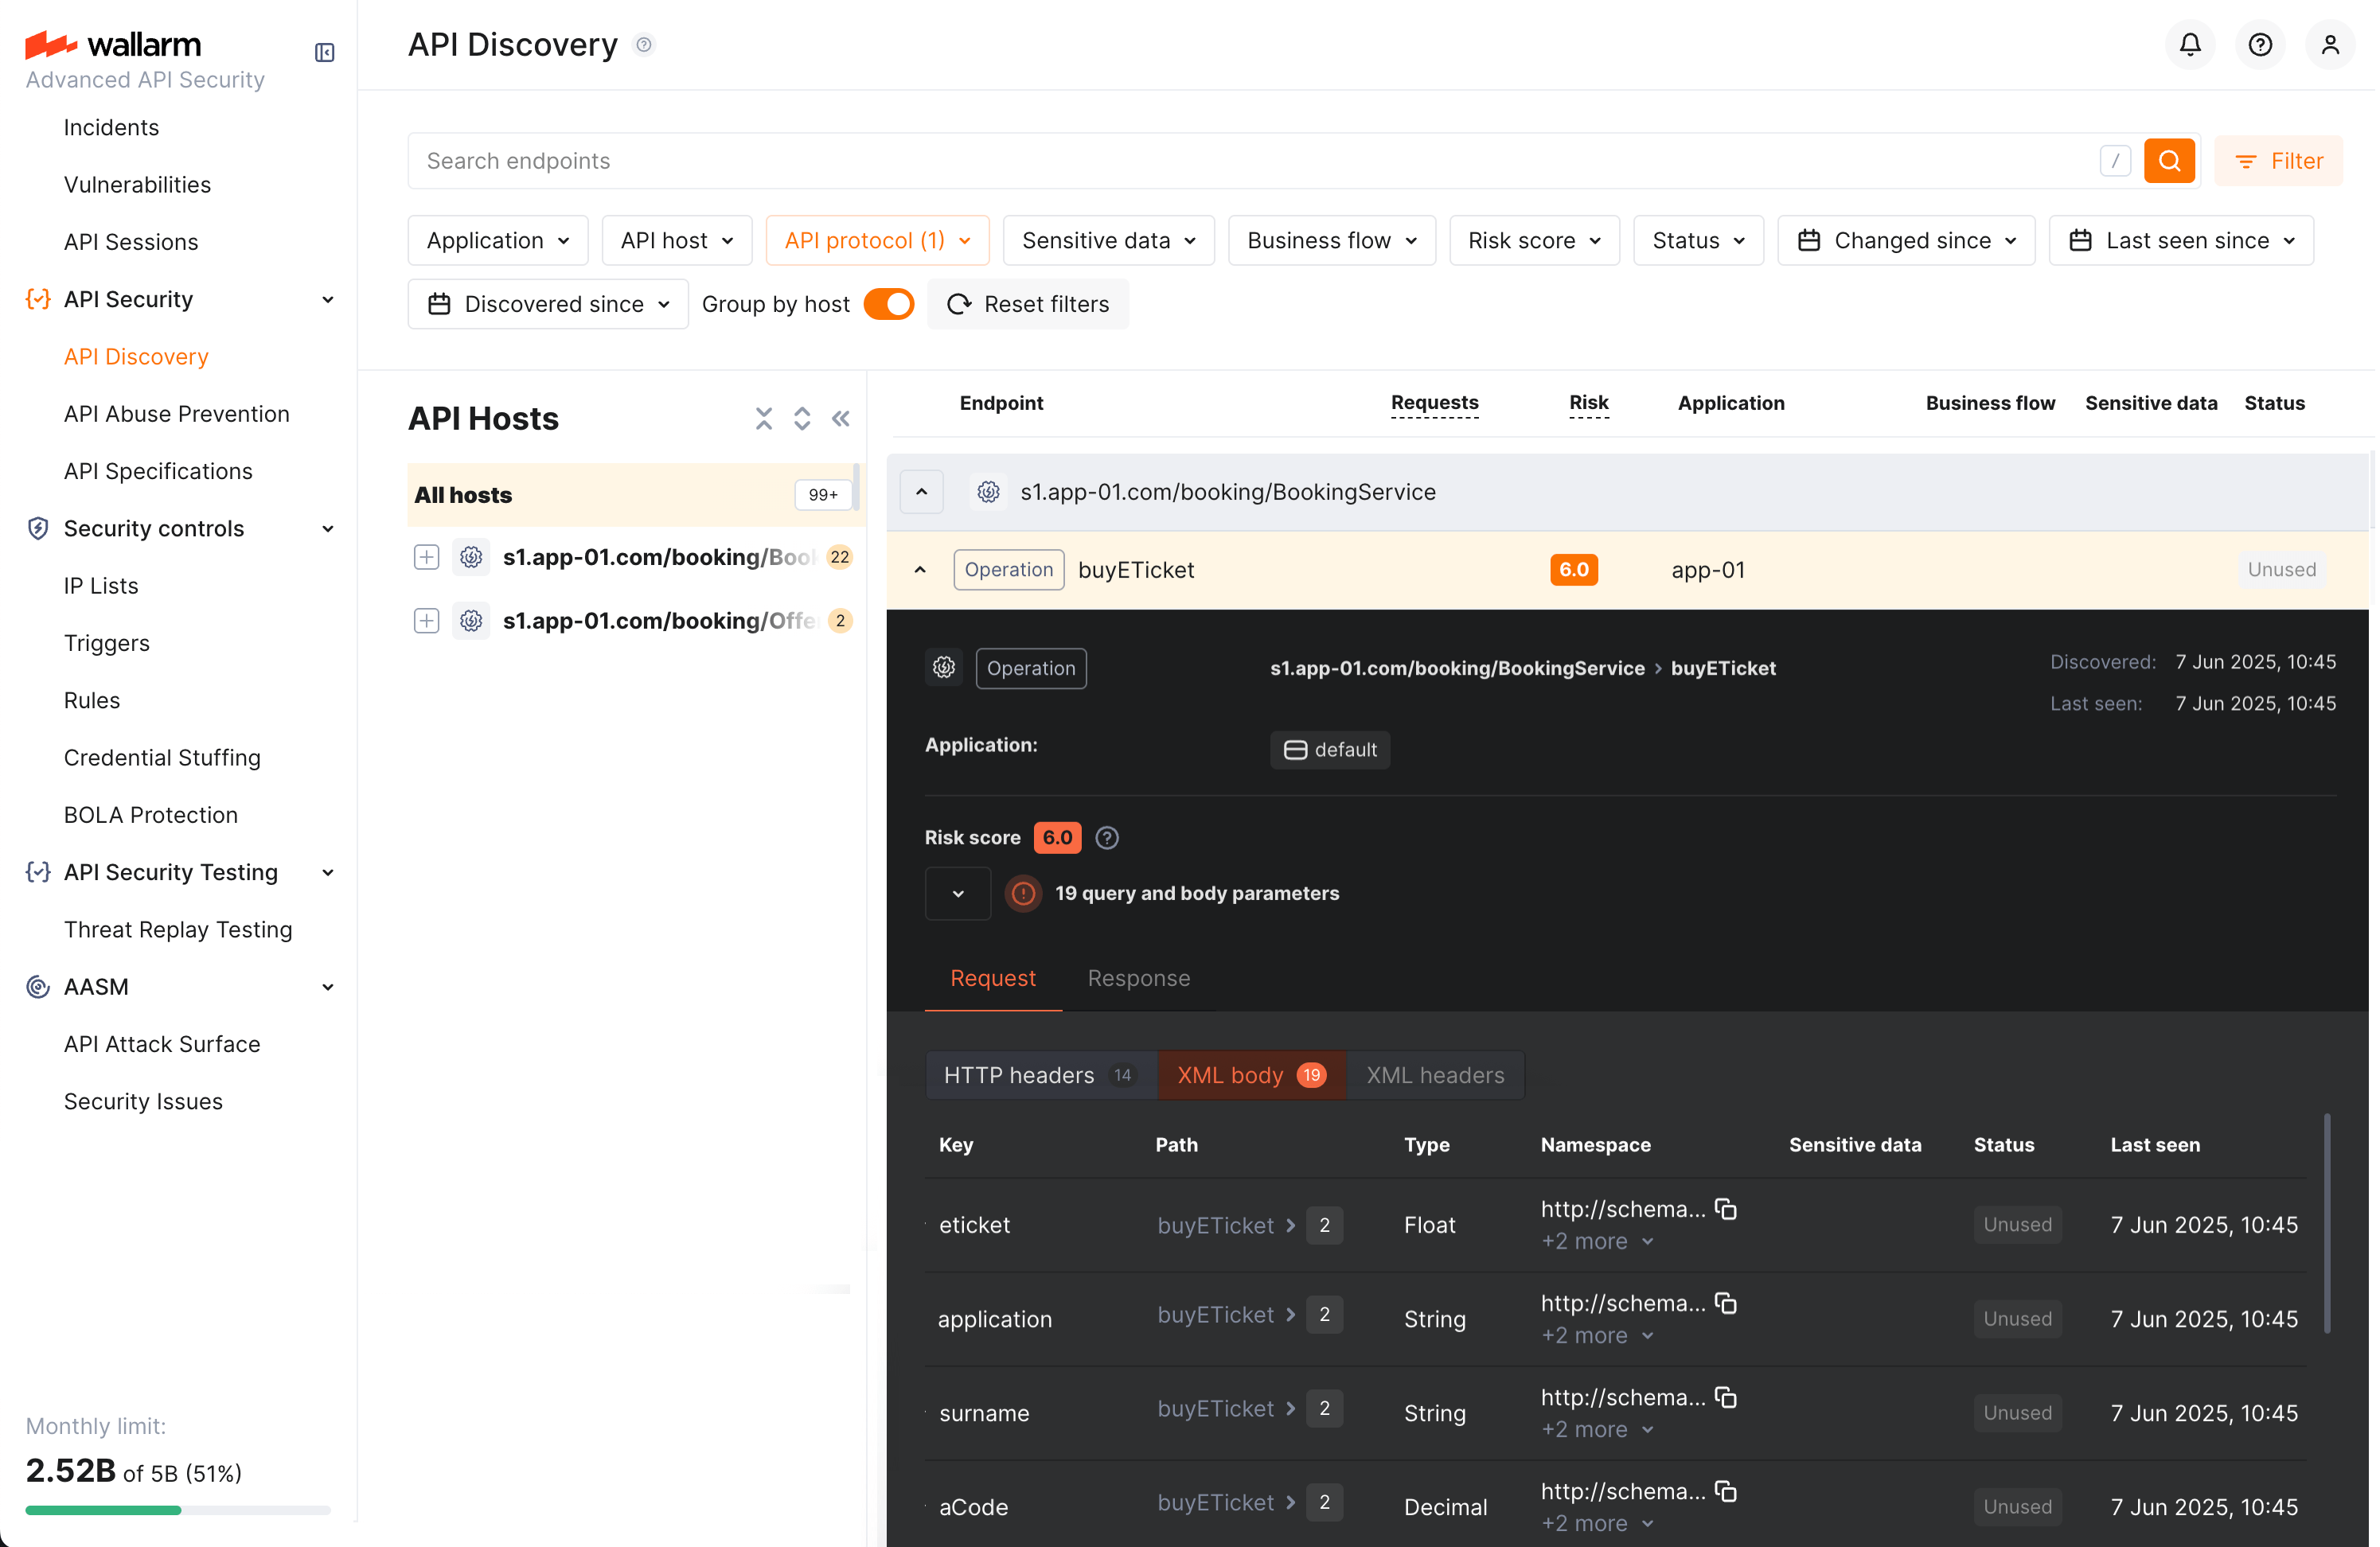Open gear settings for BookingService endpoint
2380x1547 pixels.
pos(987,491)
